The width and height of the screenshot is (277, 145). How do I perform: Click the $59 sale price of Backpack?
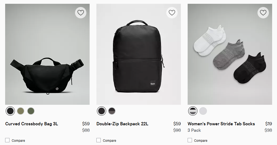[177, 124]
